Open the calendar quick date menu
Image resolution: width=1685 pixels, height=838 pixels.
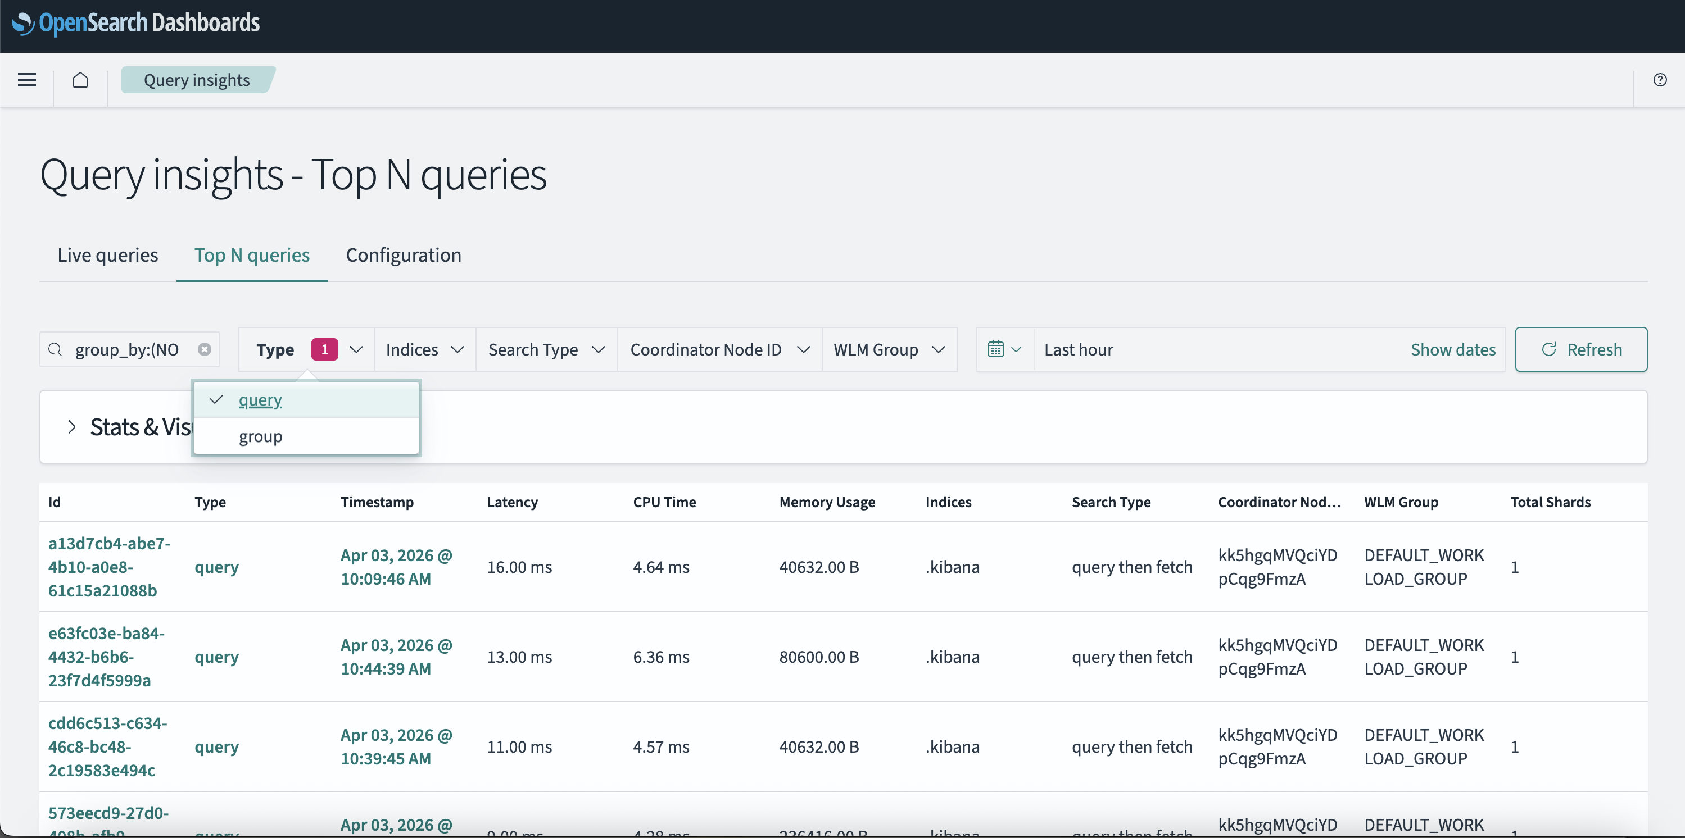pyautogui.click(x=1005, y=350)
